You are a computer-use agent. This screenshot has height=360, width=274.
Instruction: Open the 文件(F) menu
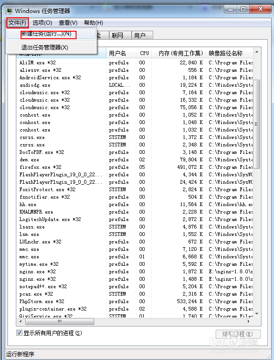(x=17, y=23)
